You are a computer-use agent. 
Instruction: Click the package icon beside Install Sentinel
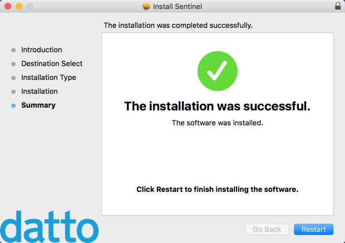[x=146, y=7]
